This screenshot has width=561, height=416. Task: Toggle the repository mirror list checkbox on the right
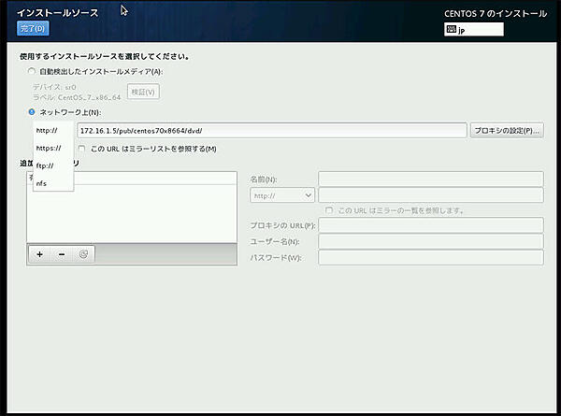(x=329, y=210)
